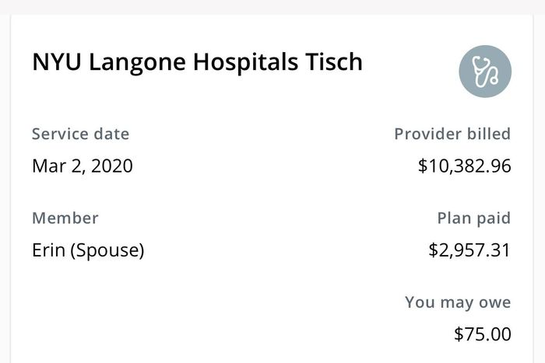Viewport: 545px width, 363px height.
Task: Click the gray strip above the claim card
Action: (x=272, y=6)
